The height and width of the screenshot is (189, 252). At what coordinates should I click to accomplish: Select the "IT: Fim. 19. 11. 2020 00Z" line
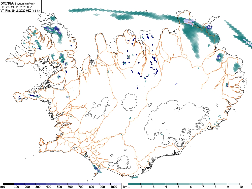click(16, 7)
